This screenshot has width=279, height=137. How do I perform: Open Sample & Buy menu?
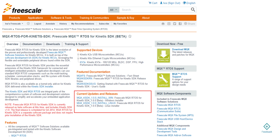125,18
